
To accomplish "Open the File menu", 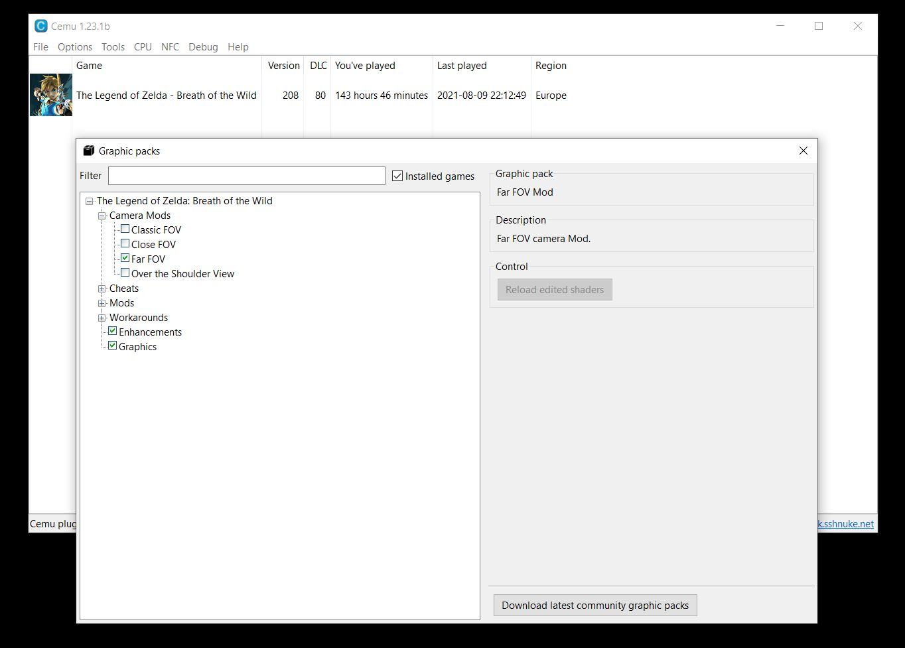I will pyautogui.click(x=40, y=47).
